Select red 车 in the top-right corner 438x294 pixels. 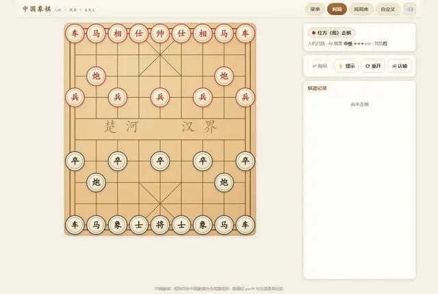(245, 34)
